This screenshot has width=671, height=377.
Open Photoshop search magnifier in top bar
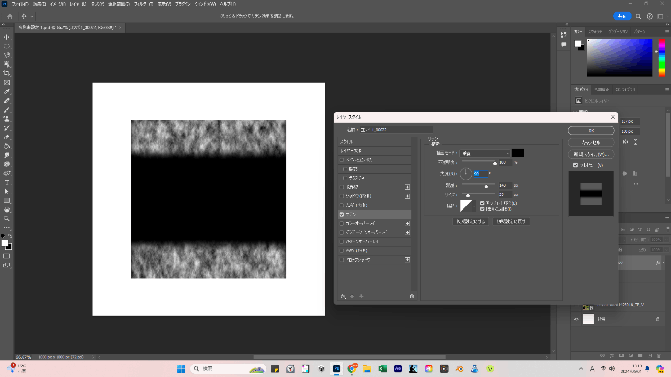click(x=638, y=16)
